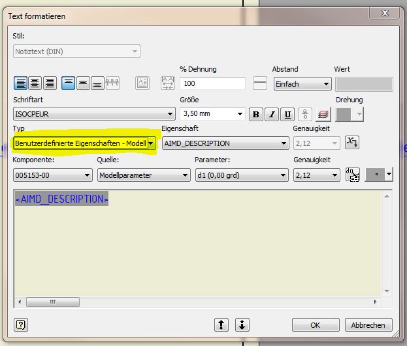Screen dimensions: 407x346
Task: Confirm with the OK button
Action: click(x=316, y=324)
